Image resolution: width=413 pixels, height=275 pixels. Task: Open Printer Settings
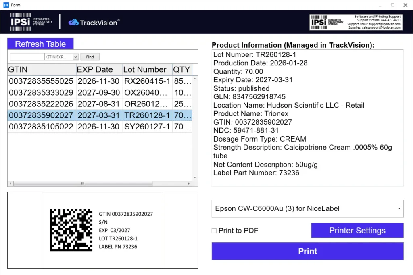click(x=357, y=231)
